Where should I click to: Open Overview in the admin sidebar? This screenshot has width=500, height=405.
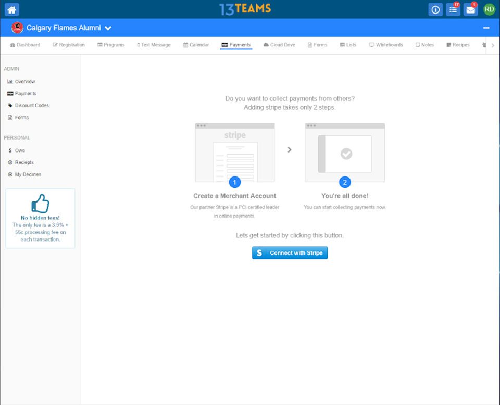pos(21,82)
